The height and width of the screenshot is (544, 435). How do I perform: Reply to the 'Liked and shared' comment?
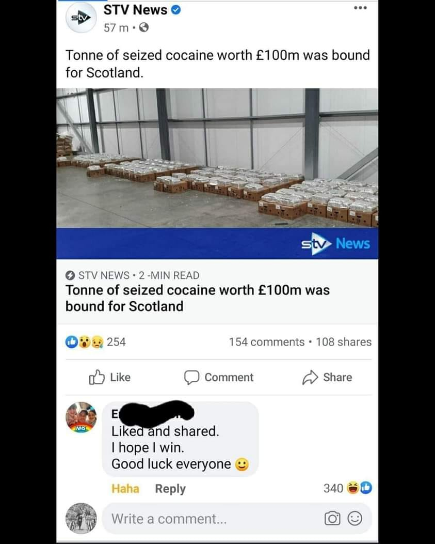(170, 489)
